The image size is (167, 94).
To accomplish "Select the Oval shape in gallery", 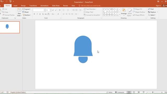I will [115, 9].
